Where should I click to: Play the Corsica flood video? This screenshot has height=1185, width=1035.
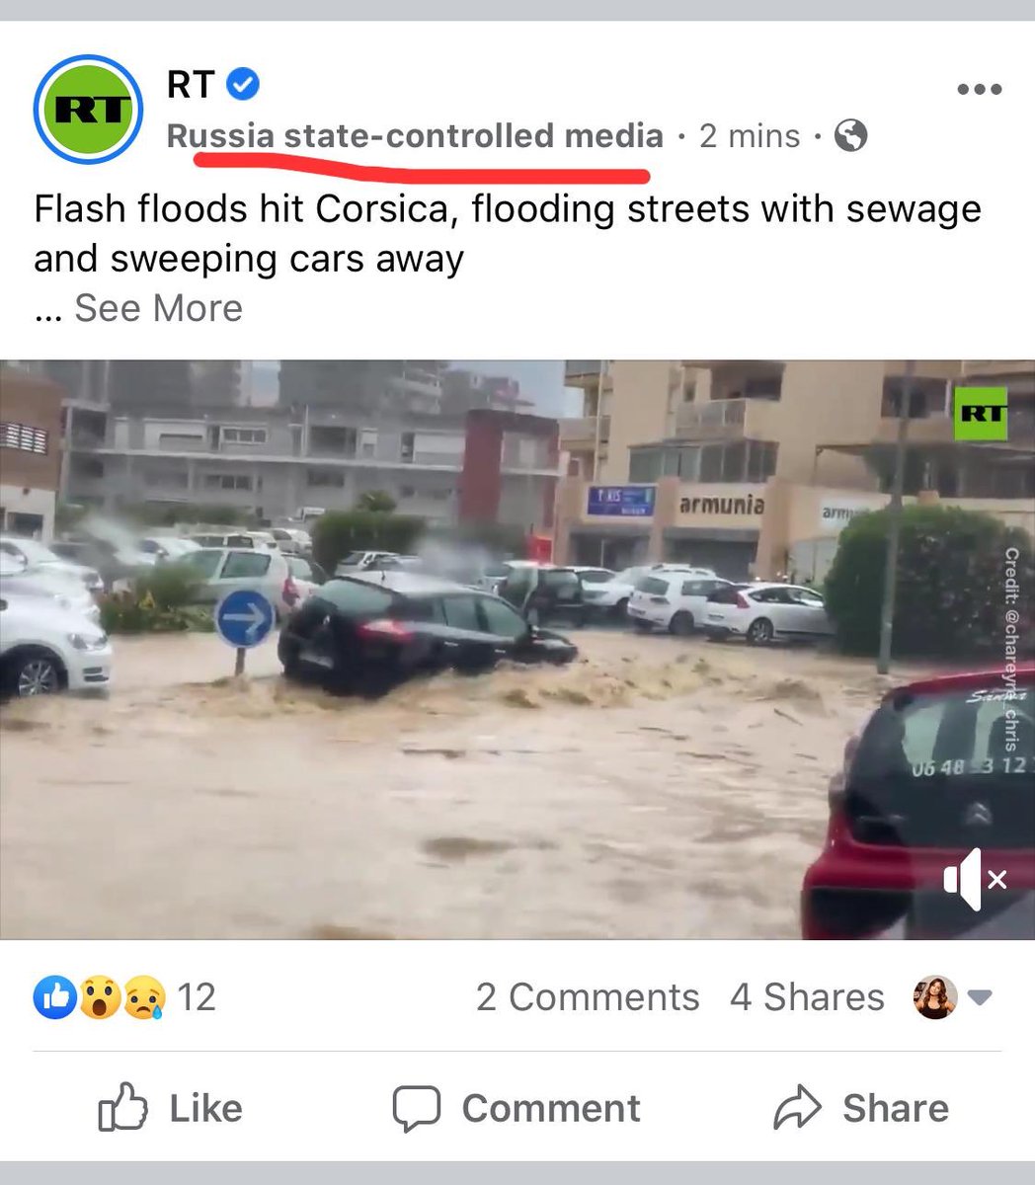pyautogui.click(x=517, y=650)
